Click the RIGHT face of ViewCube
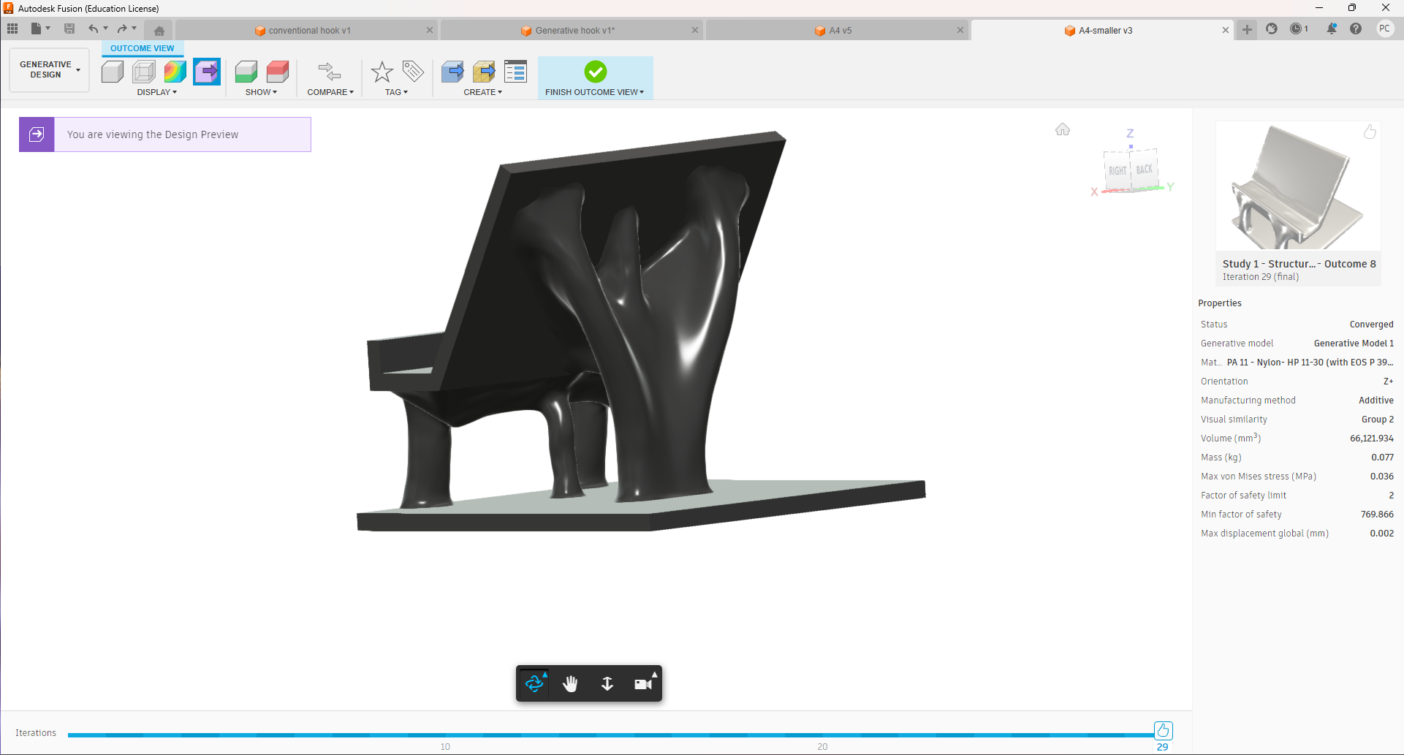 coord(1117,170)
